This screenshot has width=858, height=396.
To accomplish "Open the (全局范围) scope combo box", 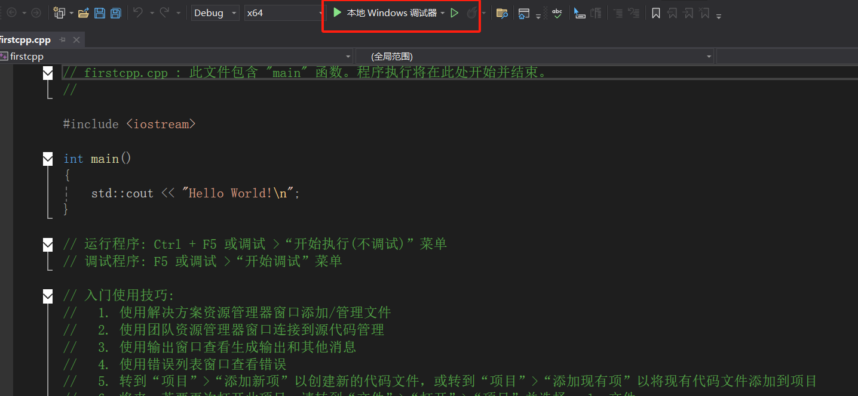I will pyautogui.click(x=535, y=56).
